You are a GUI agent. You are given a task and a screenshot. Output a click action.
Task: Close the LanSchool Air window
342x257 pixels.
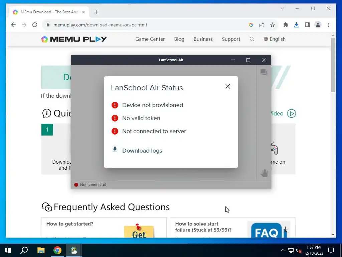pos(264,60)
